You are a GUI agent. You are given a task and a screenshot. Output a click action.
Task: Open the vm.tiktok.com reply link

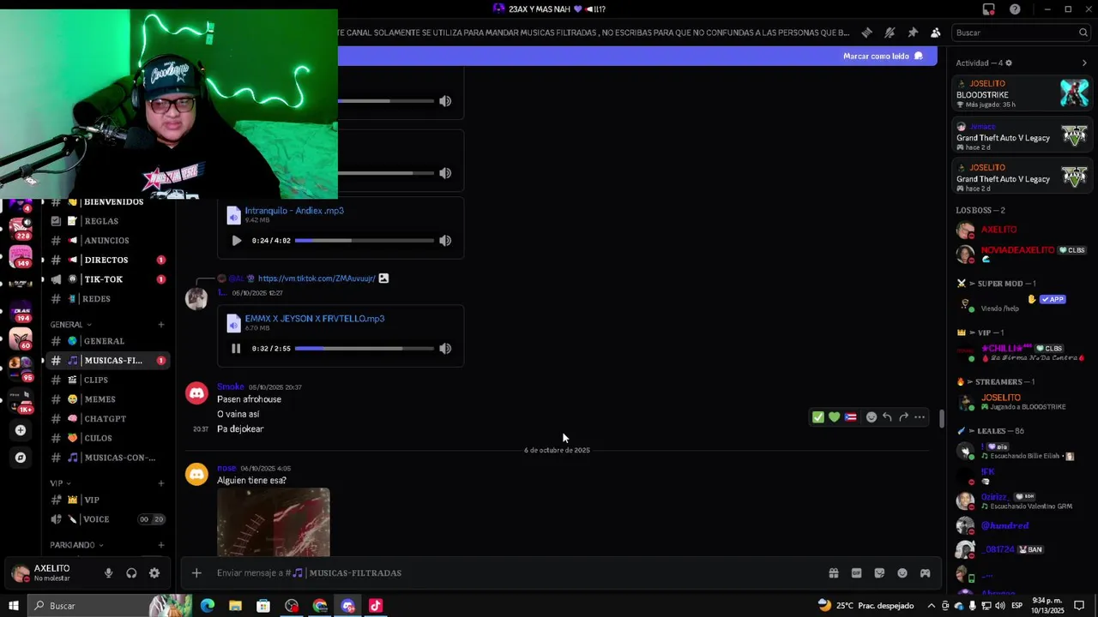(x=317, y=279)
